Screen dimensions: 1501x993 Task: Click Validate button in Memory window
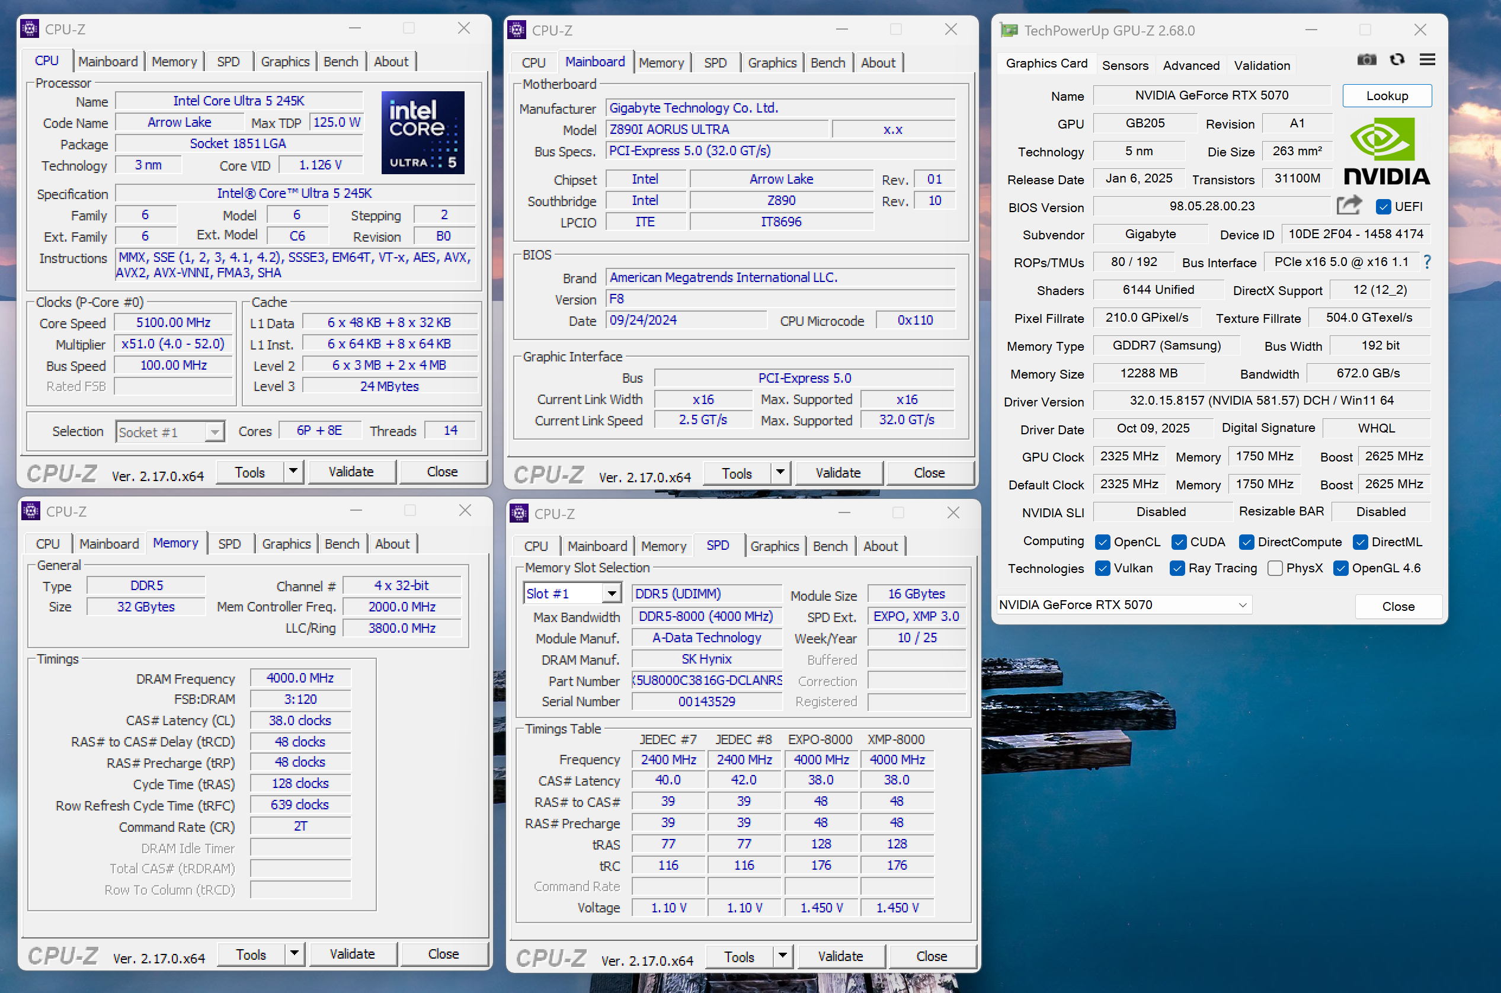click(352, 954)
